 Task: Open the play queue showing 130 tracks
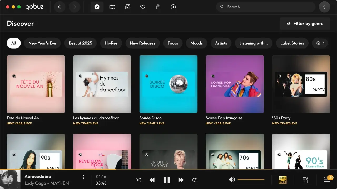[x=326, y=180]
